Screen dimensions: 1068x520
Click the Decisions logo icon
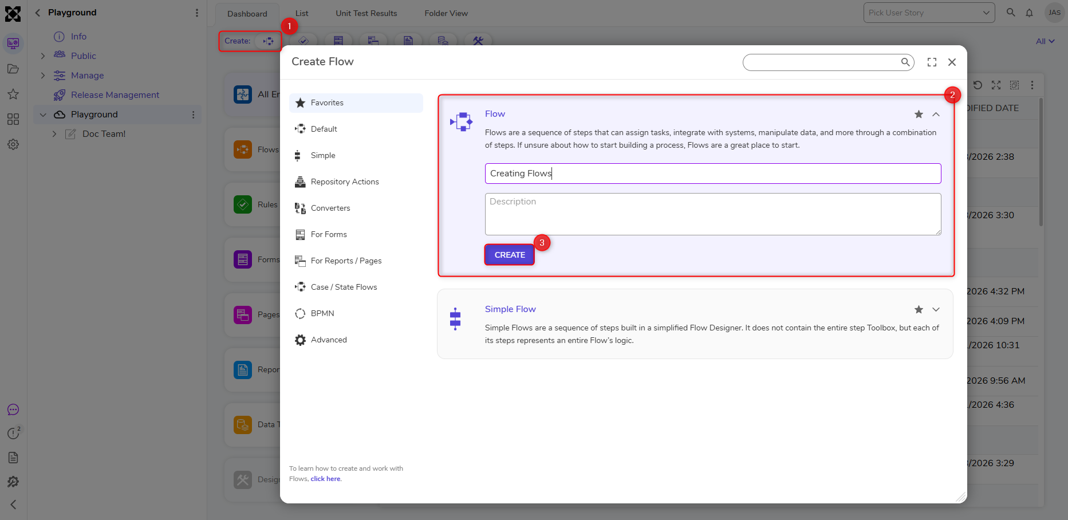pyautogui.click(x=13, y=14)
